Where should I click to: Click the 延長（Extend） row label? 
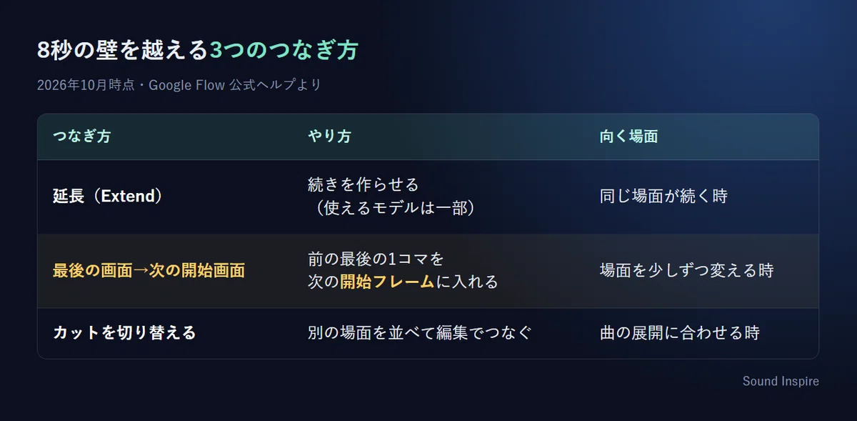click(108, 197)
